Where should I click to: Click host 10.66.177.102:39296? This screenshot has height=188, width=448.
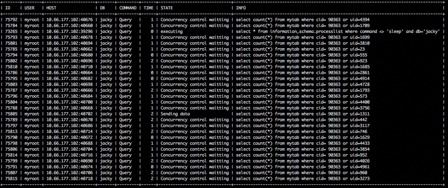tap(70, 32)
